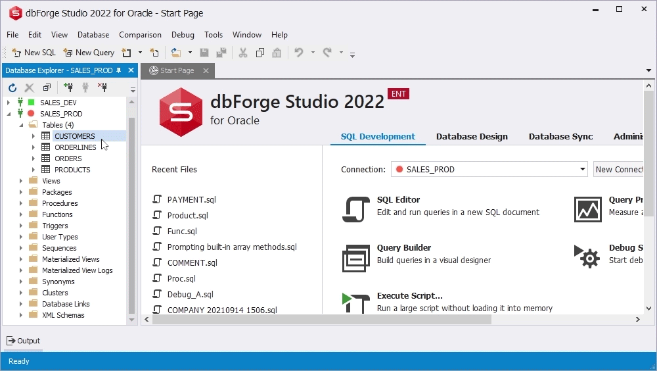Open the document tabs list dropdown arrow
657x371 pixels.
648,70
